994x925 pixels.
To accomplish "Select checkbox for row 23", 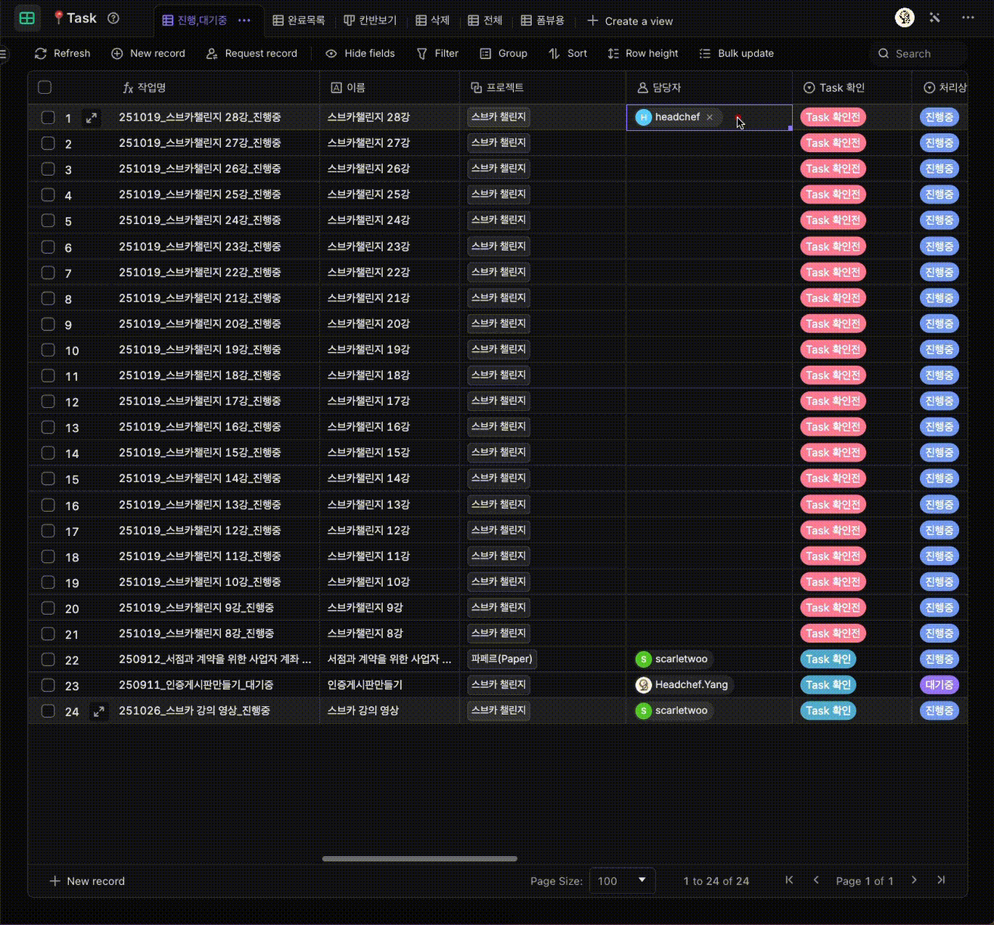I will [x=48, y=685].
